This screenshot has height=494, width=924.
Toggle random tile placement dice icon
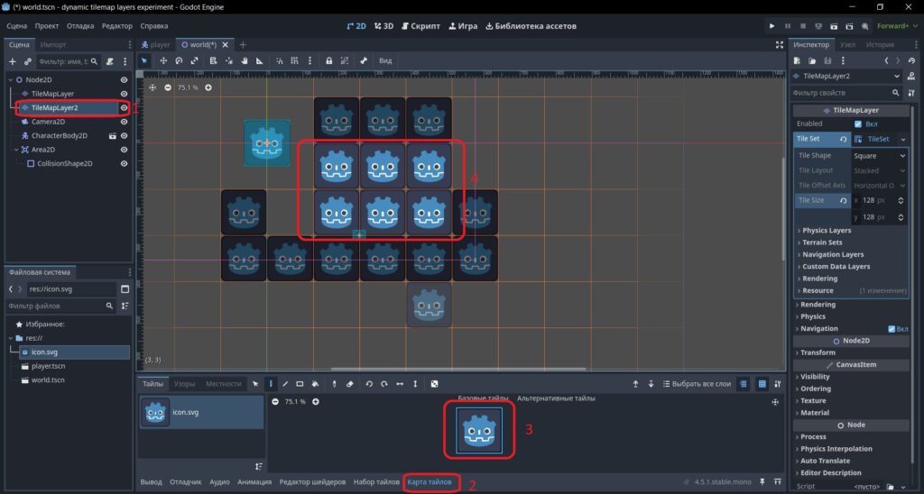[434, 384]
